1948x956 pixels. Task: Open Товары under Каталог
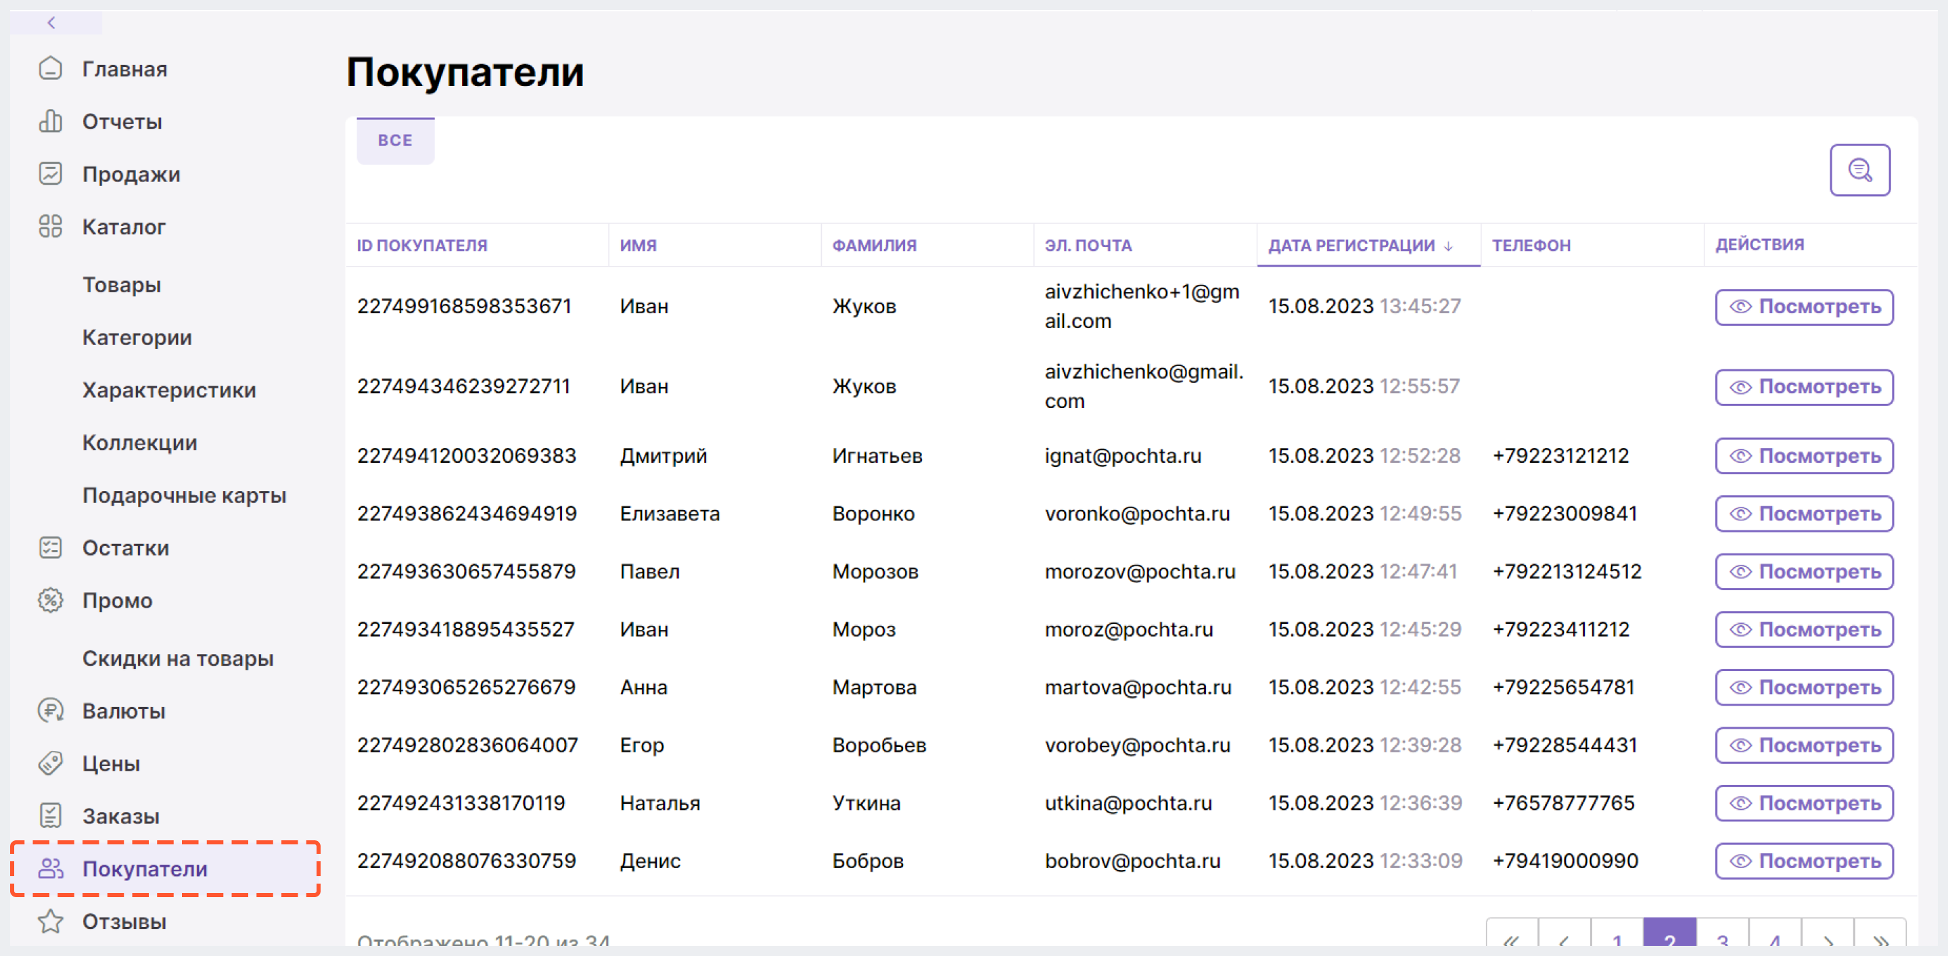coord(122,285)
